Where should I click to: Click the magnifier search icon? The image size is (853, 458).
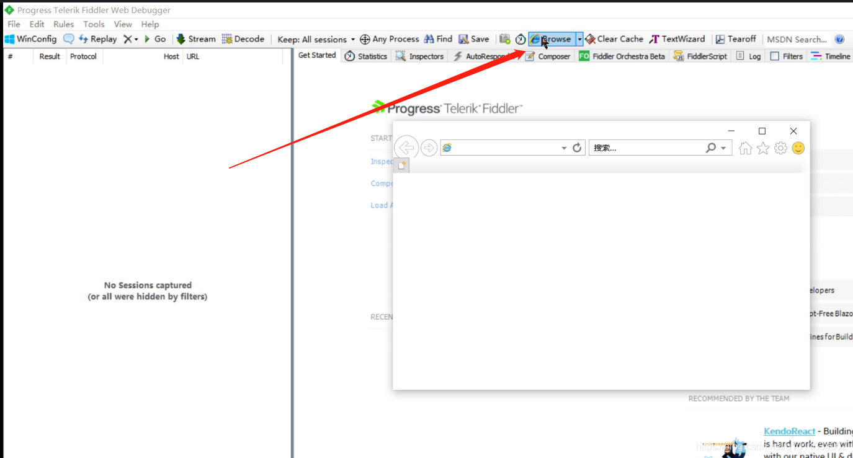[711, 148]
